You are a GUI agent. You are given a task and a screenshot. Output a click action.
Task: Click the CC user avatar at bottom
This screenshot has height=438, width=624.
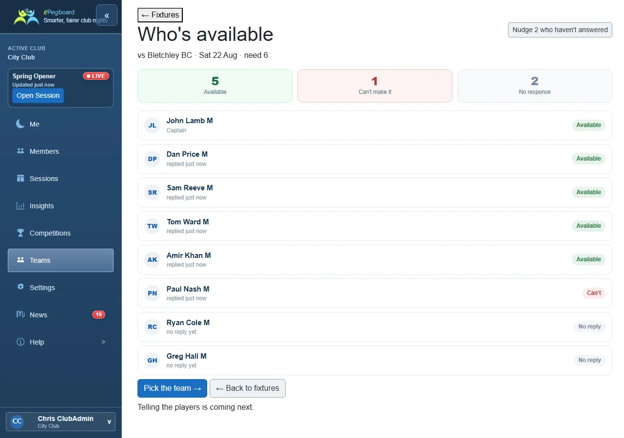(x=17, y=421)
